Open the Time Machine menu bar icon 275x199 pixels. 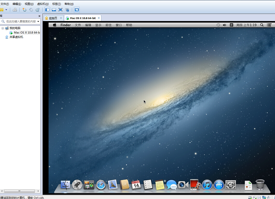tap(218, 25)
